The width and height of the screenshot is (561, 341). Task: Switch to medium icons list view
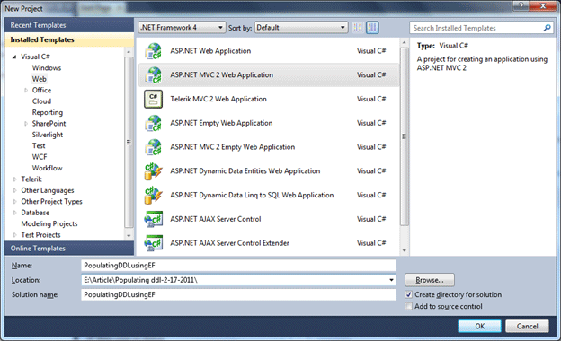point(372,28)
